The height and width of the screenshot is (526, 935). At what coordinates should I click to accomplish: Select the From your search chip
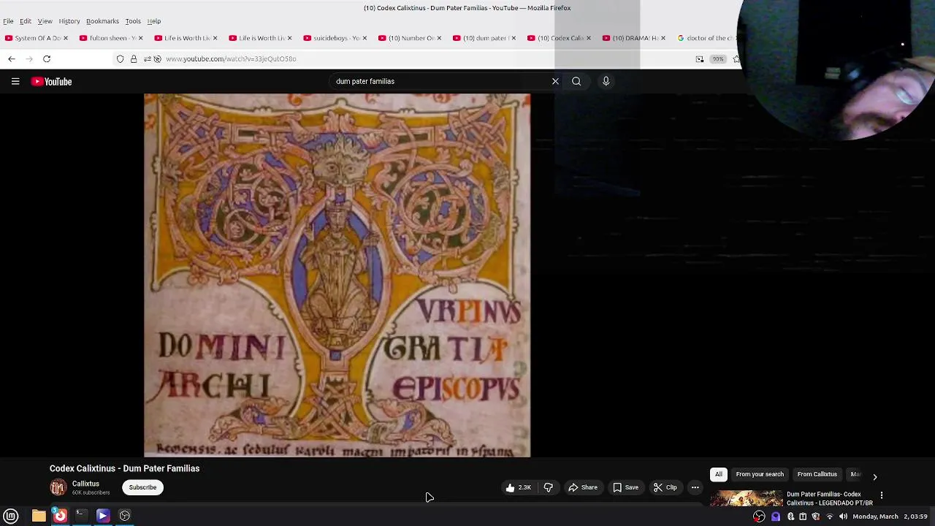pos(760,474)
